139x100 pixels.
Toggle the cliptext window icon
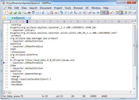[x=117, y=13]
